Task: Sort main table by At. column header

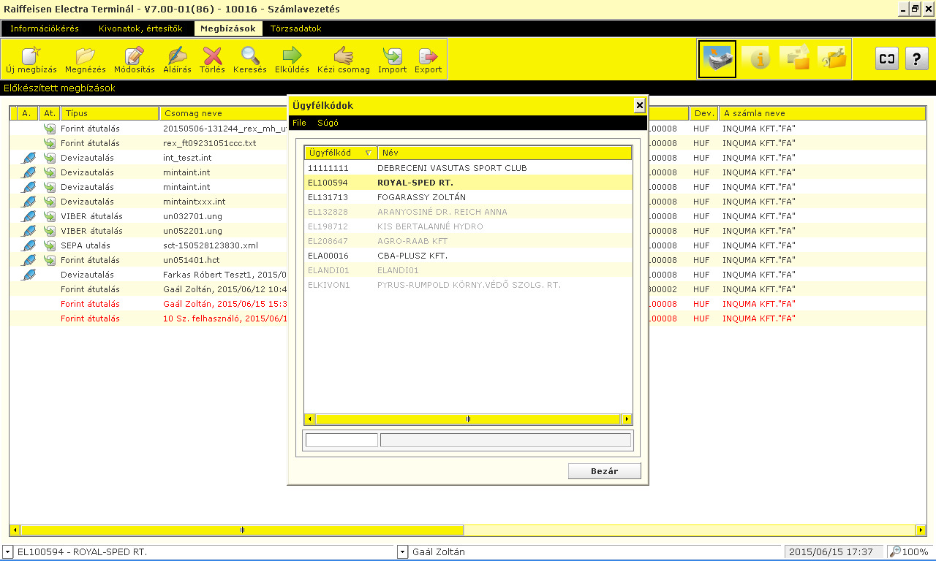Action: coord(50,113)
